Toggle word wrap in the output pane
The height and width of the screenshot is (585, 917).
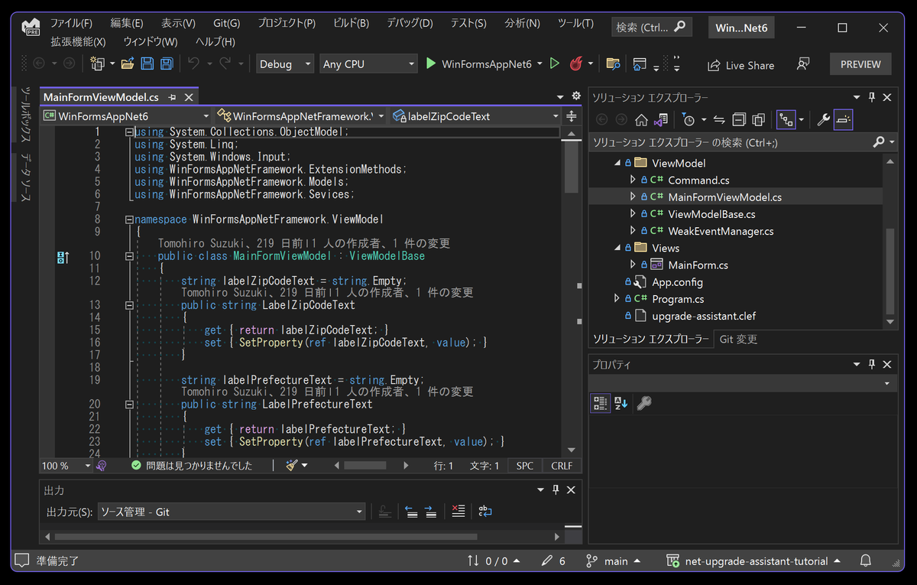click(485, 512)
